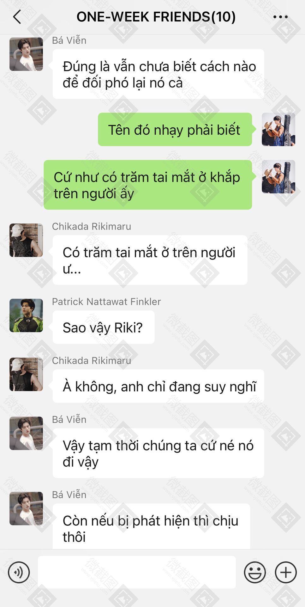Tap Chikada Rikimaru's avatar beside 'À không'
Viewport: 305px width, 607px height.
[x=26, y=374]
